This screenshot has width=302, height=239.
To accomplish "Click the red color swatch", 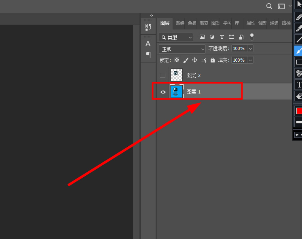I will [x=299, y=110].
